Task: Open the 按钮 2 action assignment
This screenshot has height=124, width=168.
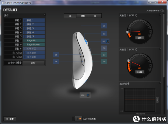Action: (x=34, y=24)
